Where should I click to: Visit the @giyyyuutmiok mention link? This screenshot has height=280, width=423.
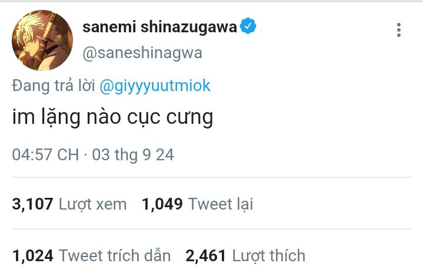[x=155, y=86]
